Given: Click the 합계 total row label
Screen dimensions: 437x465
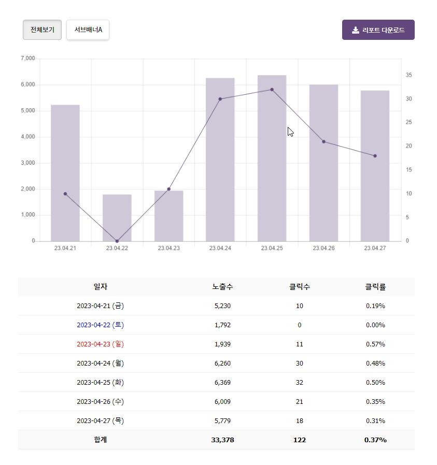Looking at the screenshot, I should pyautogui.click(x=101, y=440).
